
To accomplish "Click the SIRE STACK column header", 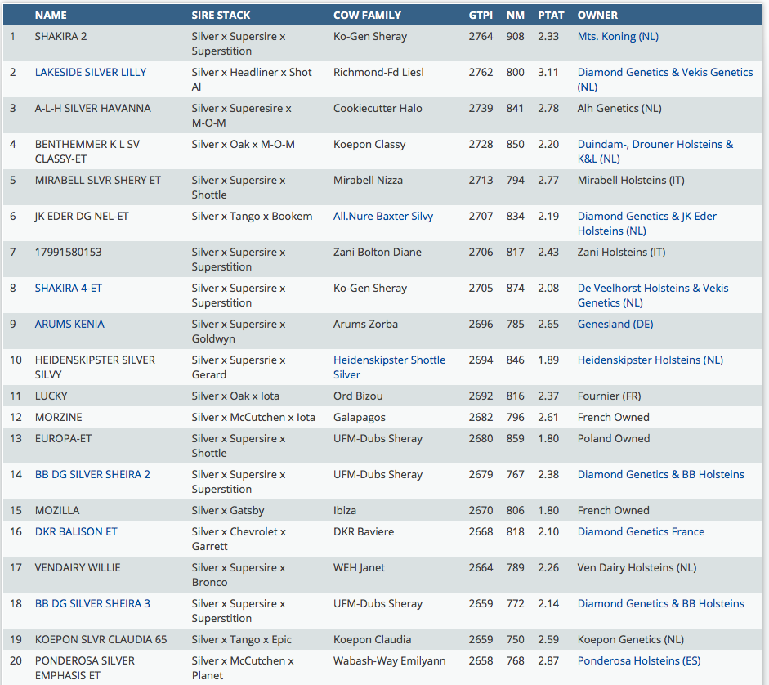I will 221,15.
